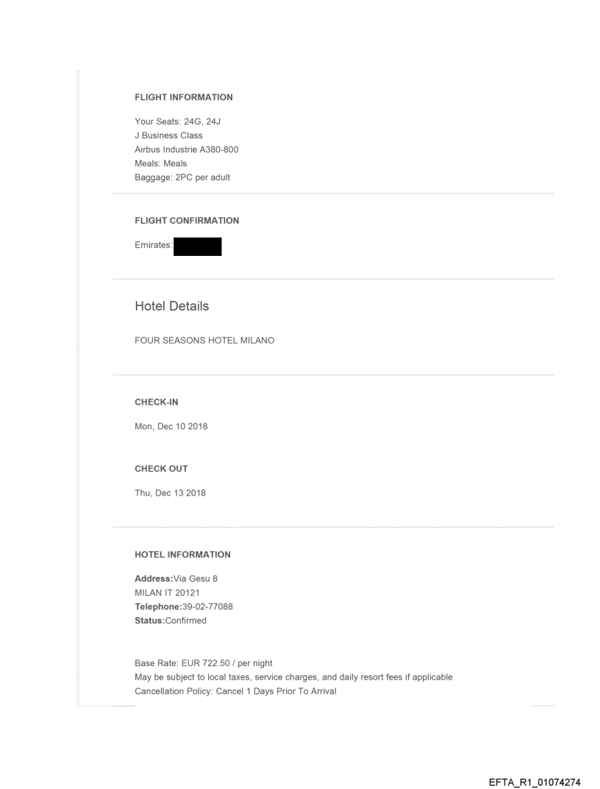Click the FLIGHT CONFIRMATION heading
Viewport: 600px width, 789px height.
[x=187, y=221]
